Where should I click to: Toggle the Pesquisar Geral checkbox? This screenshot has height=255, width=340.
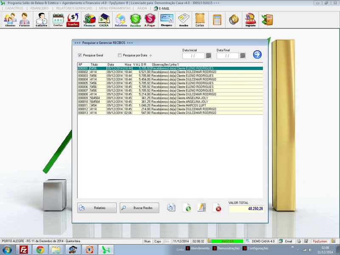click(80, 55)
